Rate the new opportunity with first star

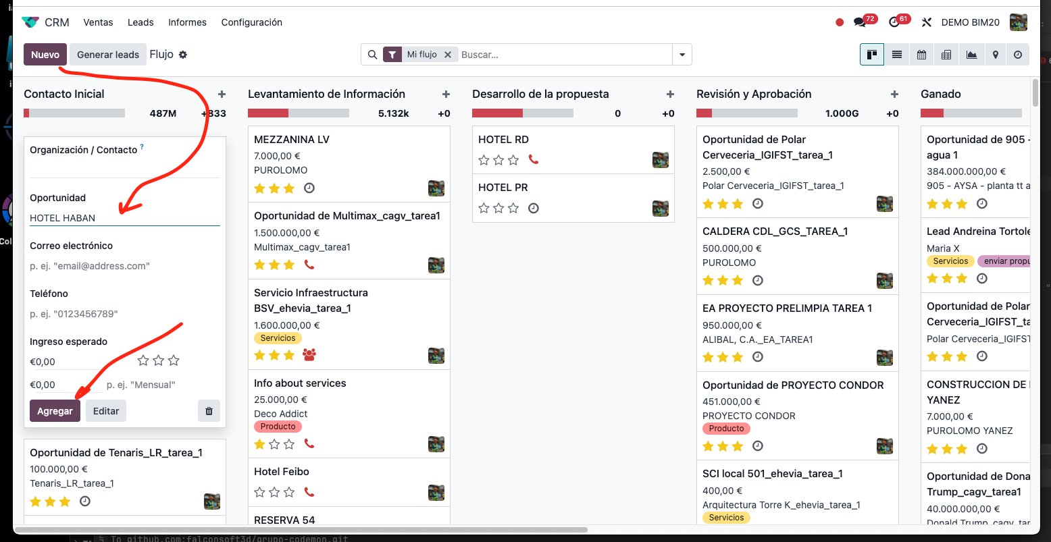143,360
